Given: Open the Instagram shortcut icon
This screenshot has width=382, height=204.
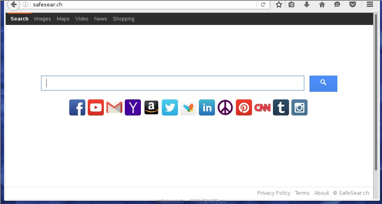Looking at the screenshot, I should point(299,107).
